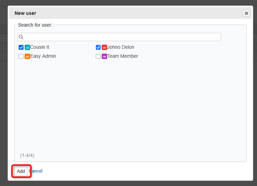This screenshot has width=257, height=186.
Task: Click Cousin It's teal avatar icon
Action: coord(27,47)
